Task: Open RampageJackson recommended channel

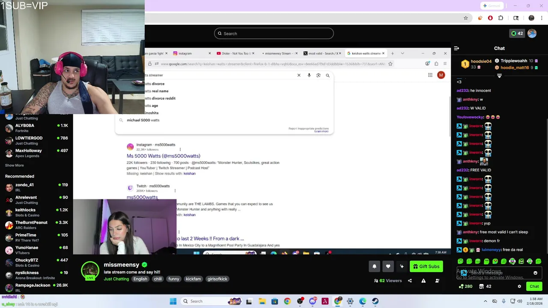Action: tap(36, 287)
